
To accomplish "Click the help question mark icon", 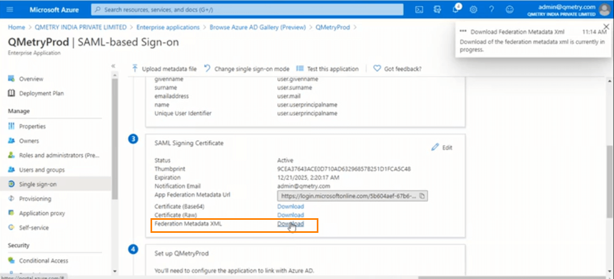I will click(x=491, y=10).
